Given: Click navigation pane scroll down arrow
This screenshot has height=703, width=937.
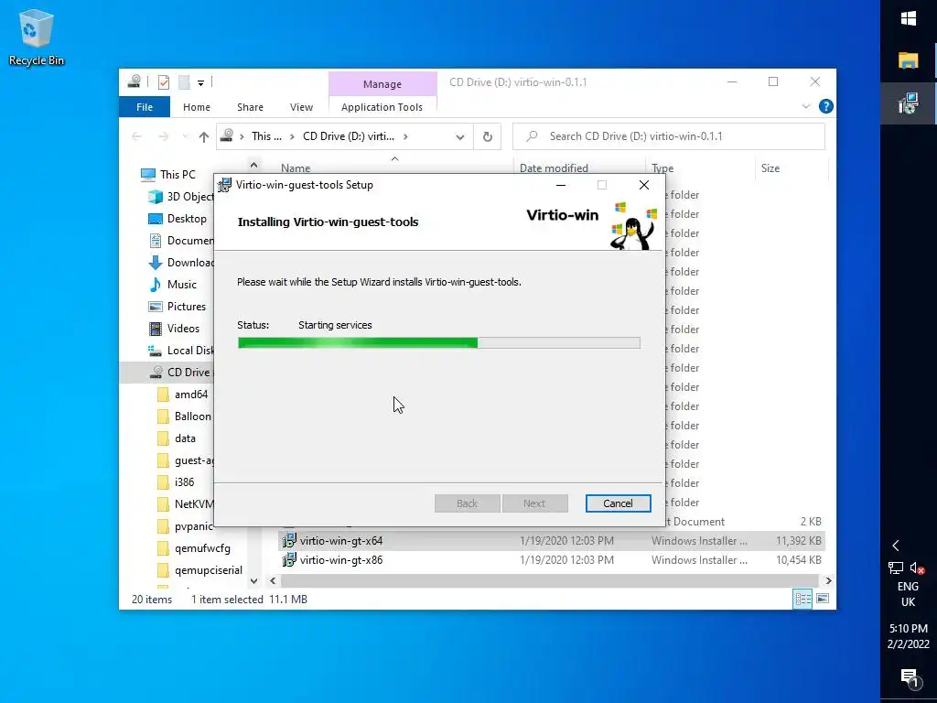Looking at the screenshot, I should 254,580.
